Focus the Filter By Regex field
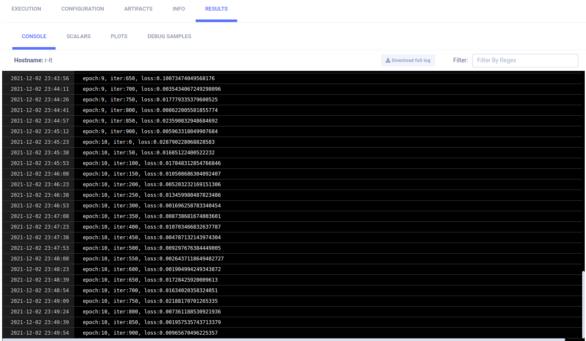 click(525, 60)
